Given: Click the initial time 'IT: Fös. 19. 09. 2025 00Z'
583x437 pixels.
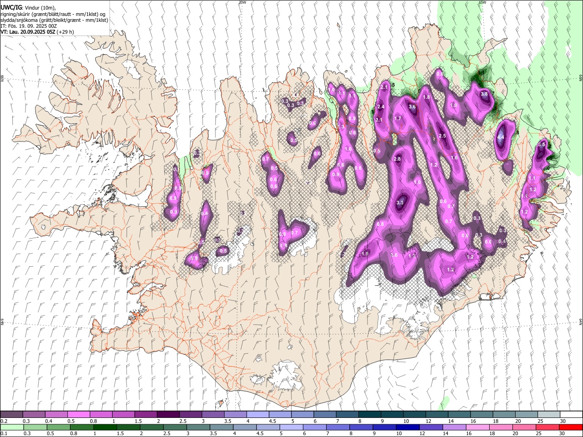Looking at the screenshot, I should [29, 26].
